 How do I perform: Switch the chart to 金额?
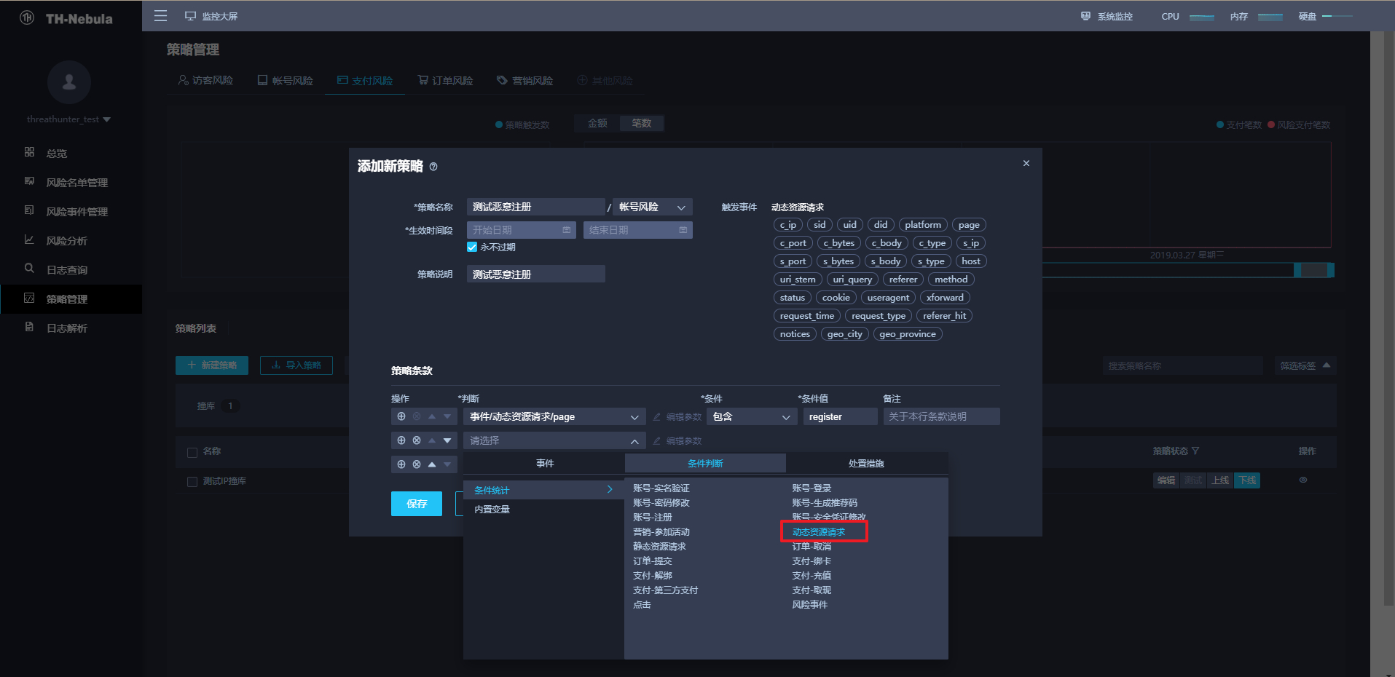click(x=597, y=123)
